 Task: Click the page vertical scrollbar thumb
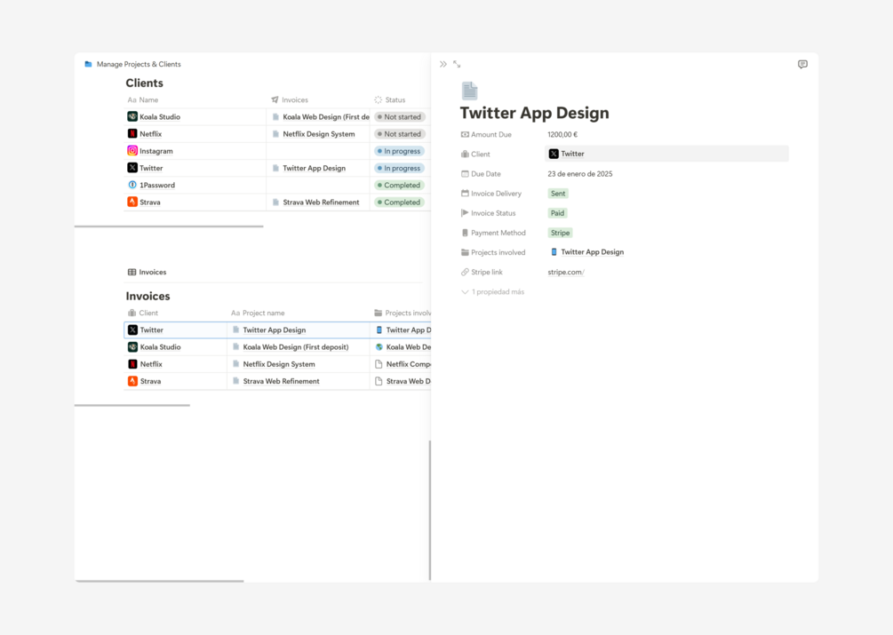pyautogui.click(x=430, y=511)
